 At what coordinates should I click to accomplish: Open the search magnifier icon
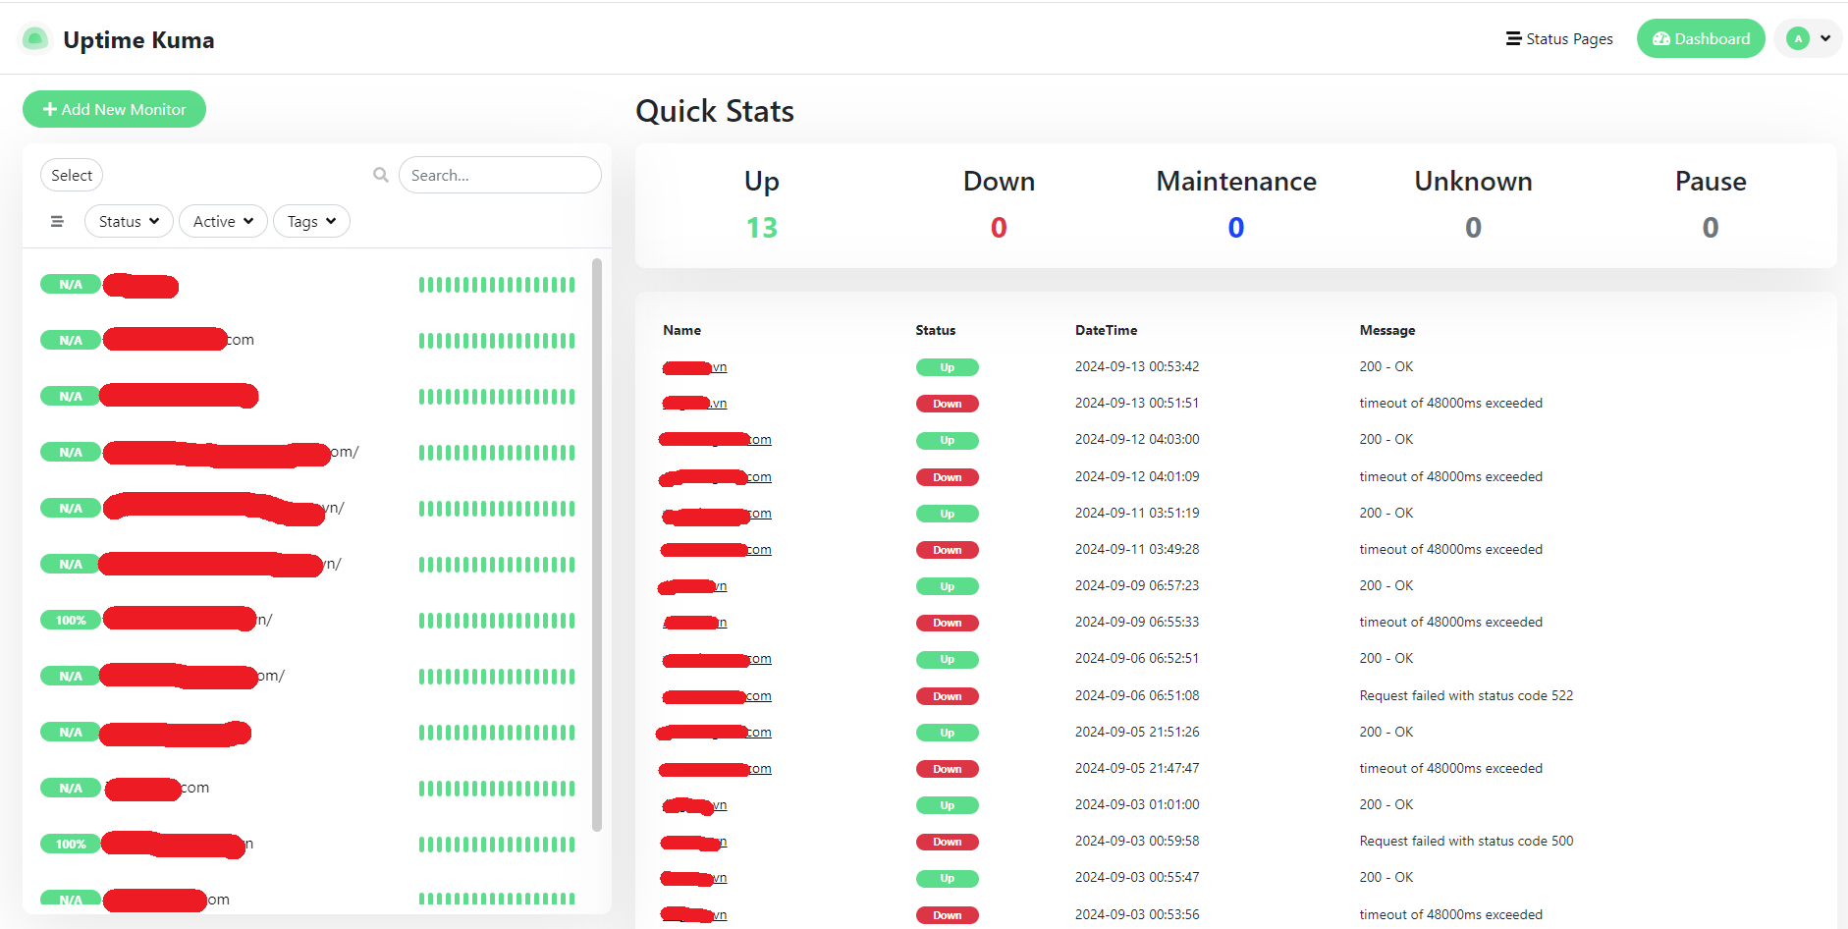point(381,175)
